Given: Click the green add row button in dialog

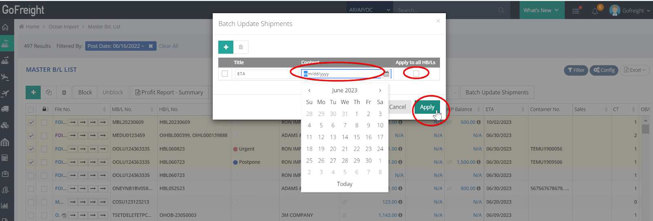Looking at the screenshot, I should (226, 47).
